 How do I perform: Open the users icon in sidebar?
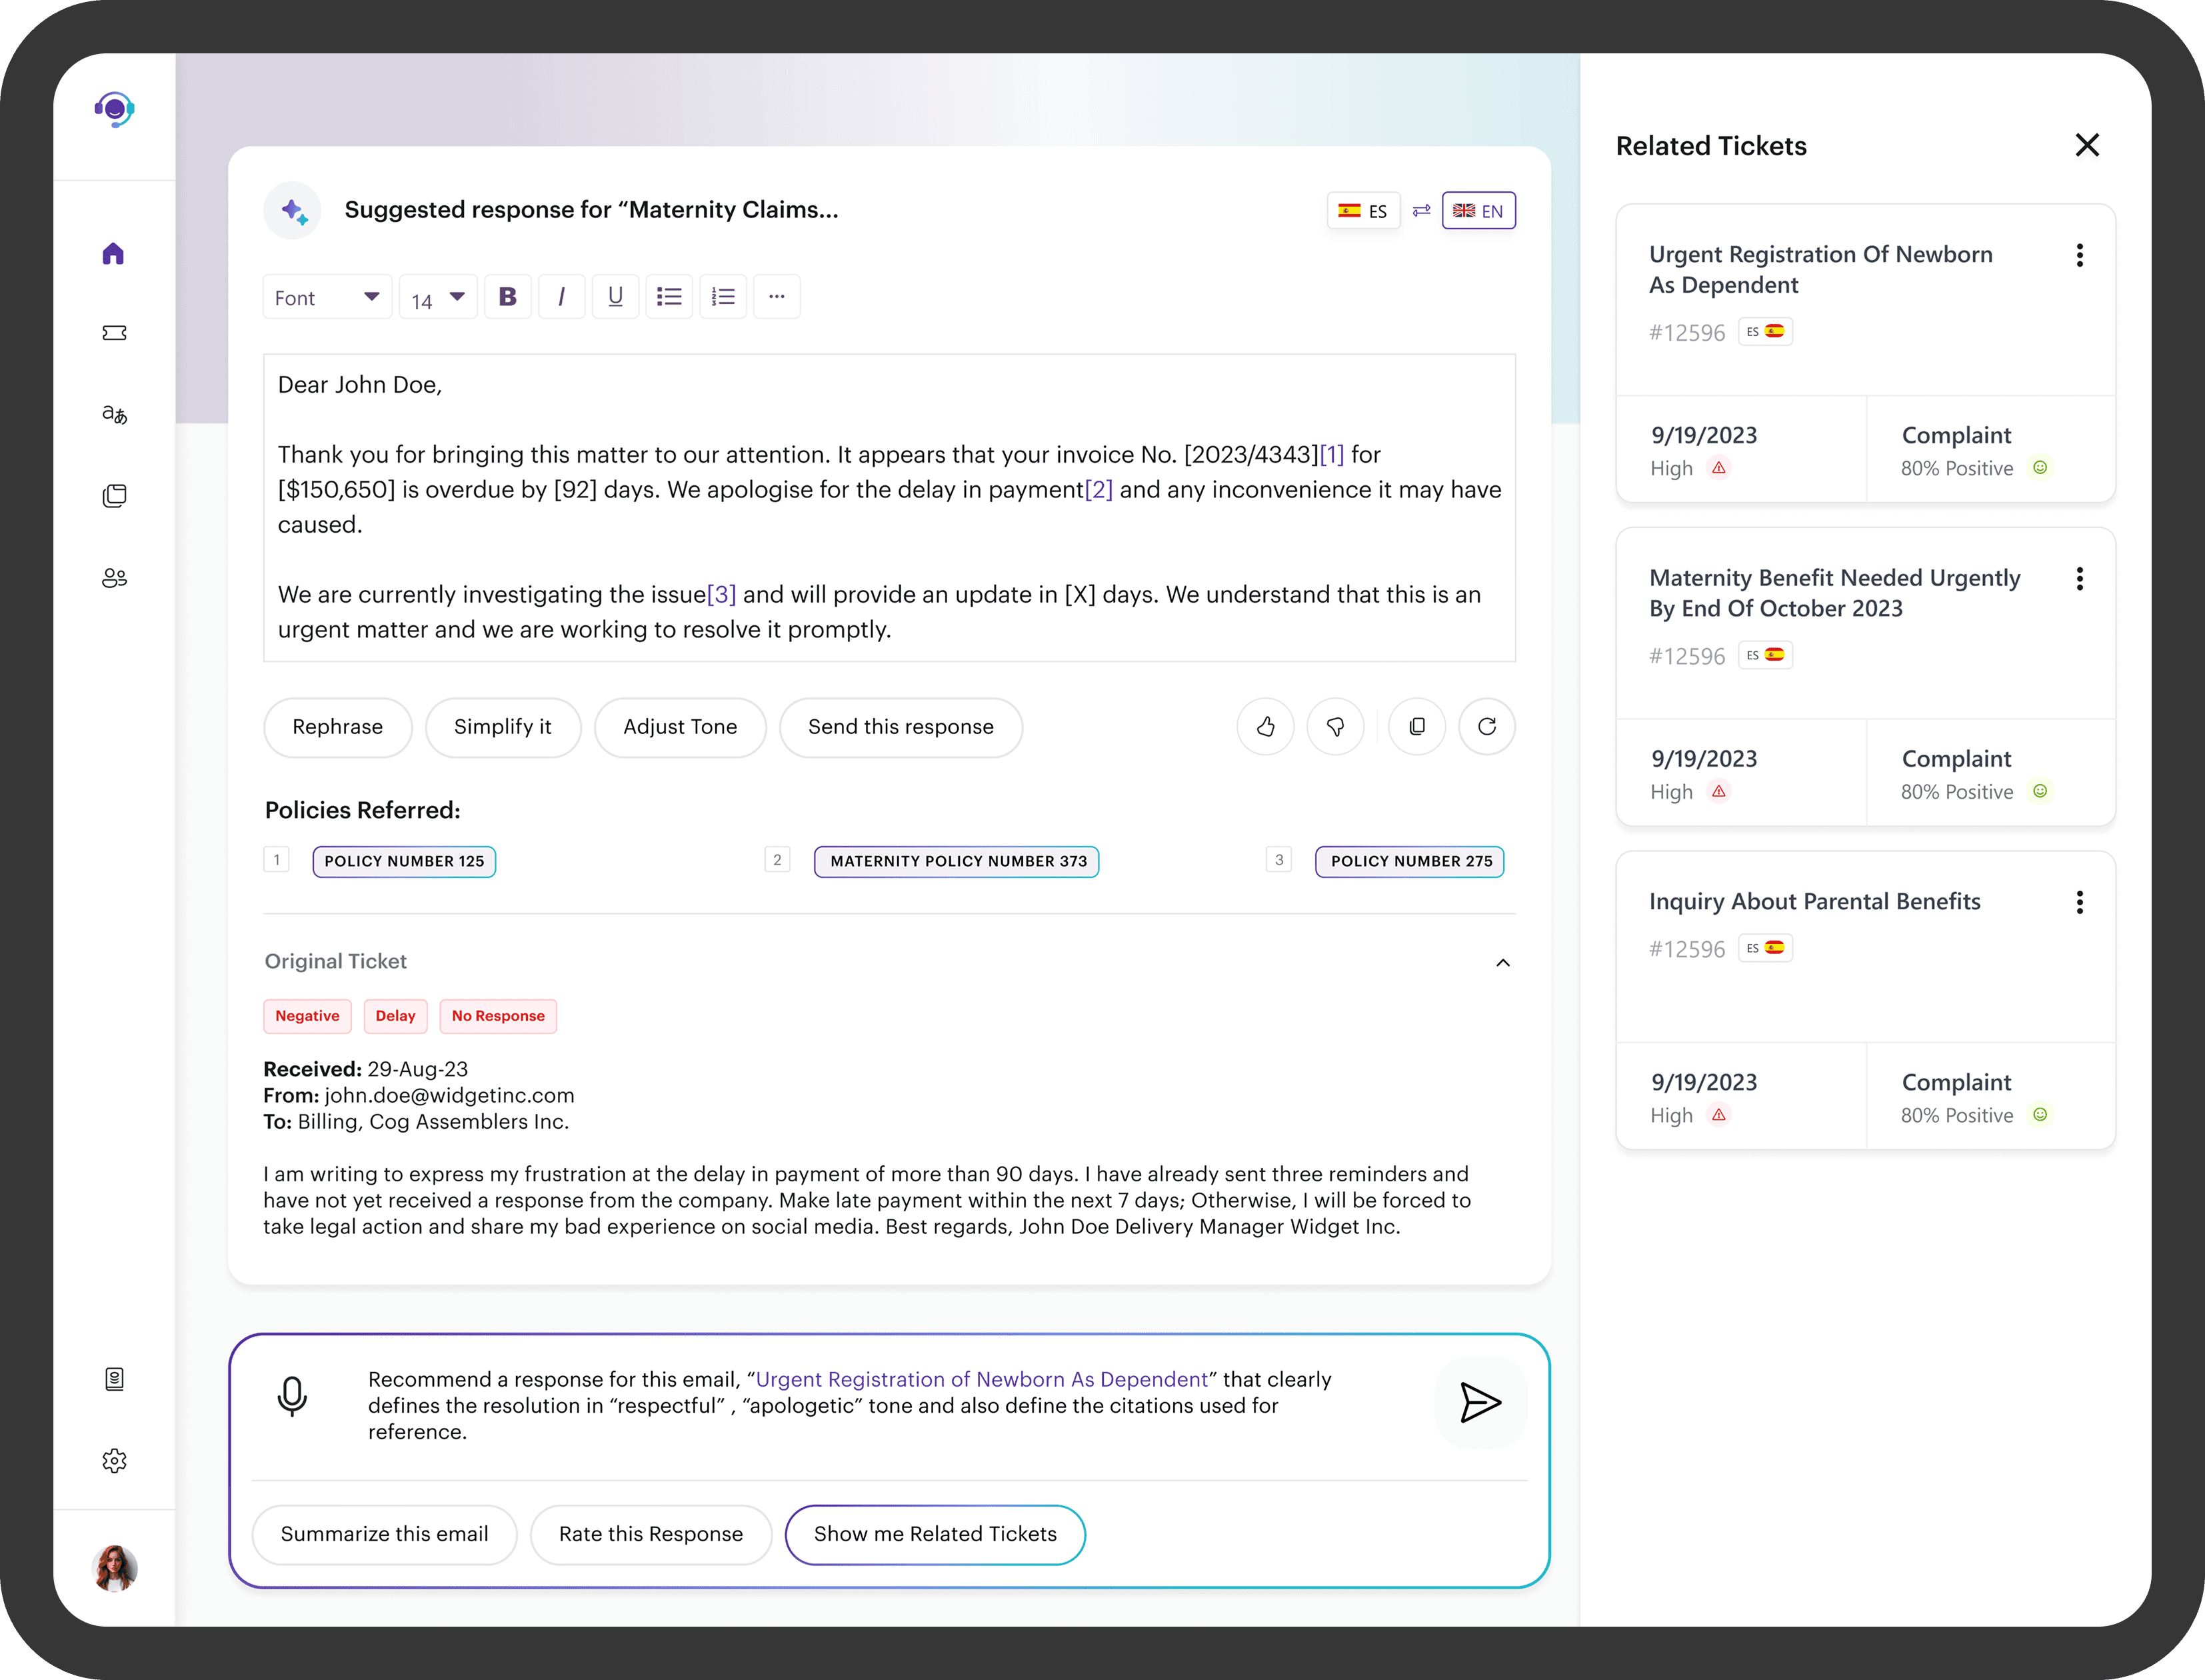coord(114,578)
